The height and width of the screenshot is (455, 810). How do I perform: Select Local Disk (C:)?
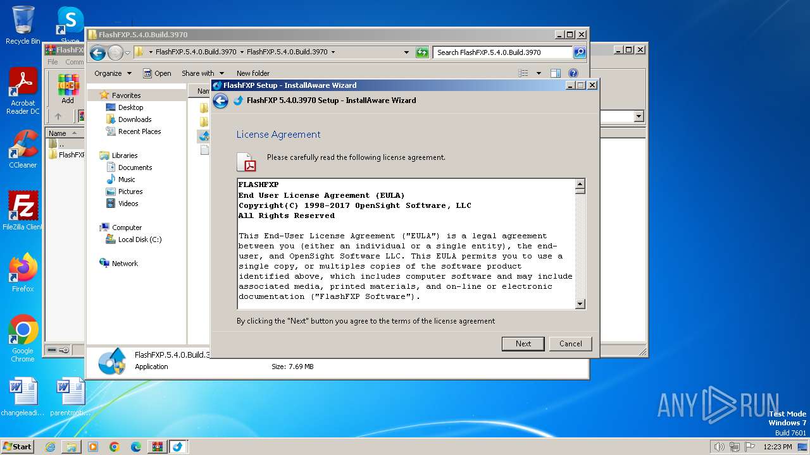pyautogui.click(x=139, y=240)
